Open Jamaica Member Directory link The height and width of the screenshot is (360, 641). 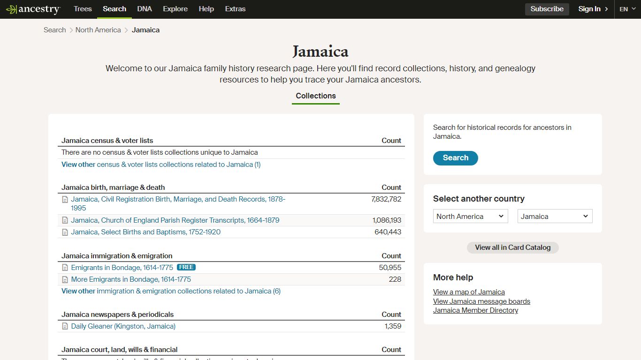coord(475,310)
